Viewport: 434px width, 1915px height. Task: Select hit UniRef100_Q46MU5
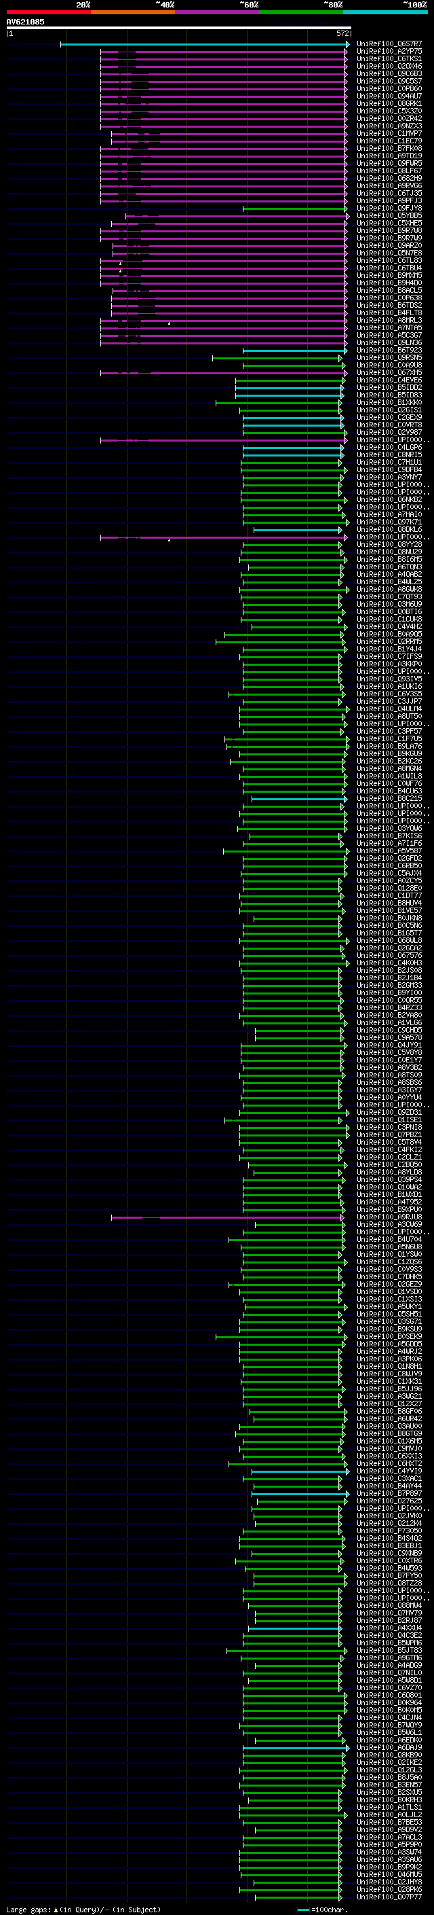pos(389,1875)
